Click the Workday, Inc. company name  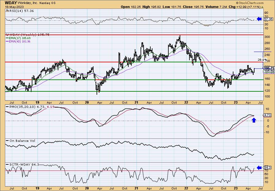(x=28, y=3)
